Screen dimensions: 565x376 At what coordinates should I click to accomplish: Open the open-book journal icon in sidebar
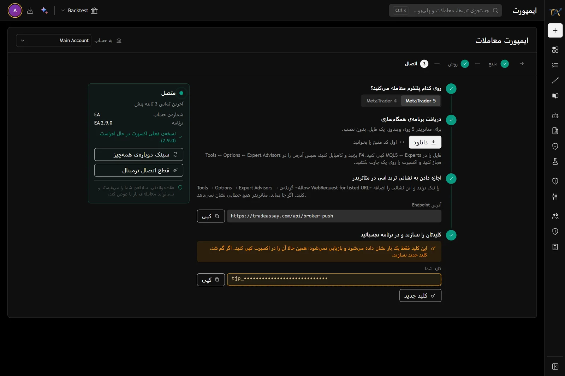(555, 96)
